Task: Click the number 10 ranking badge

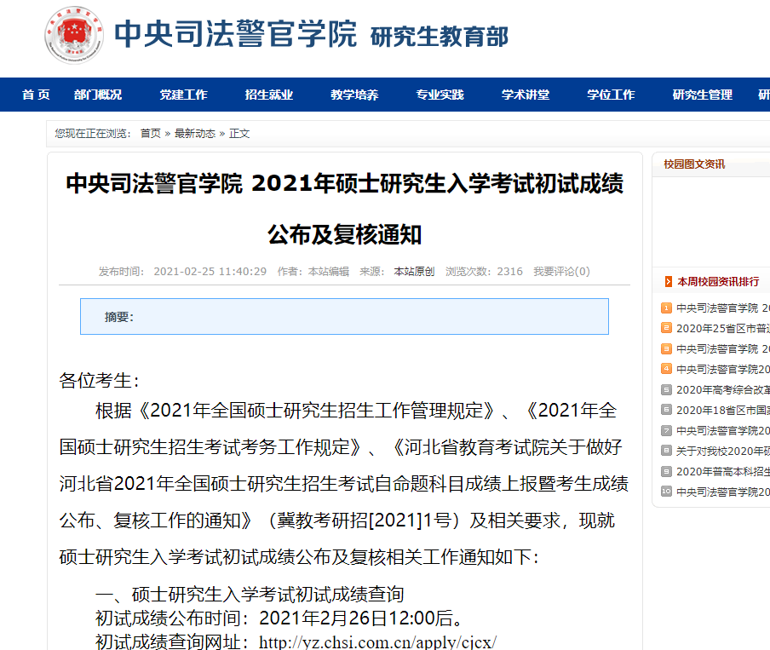Action: tap(666, 492)
